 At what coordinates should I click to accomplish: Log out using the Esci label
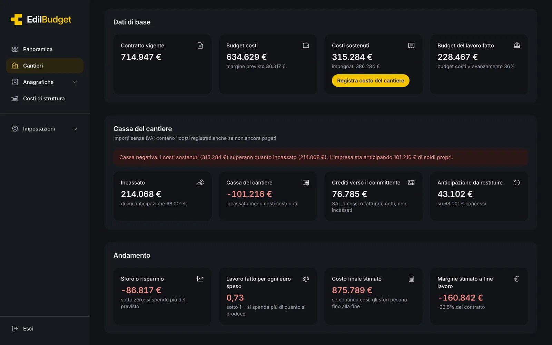pyautogui.click(x=28, y=328)
